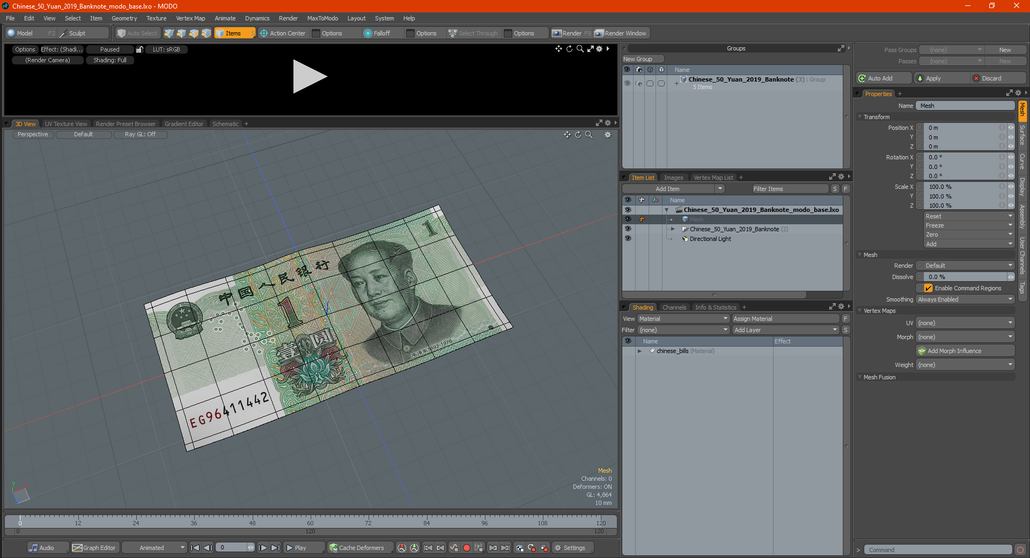Click New Group button
Viewport: 1030px width, 558px height.
[x=643, y=59]
